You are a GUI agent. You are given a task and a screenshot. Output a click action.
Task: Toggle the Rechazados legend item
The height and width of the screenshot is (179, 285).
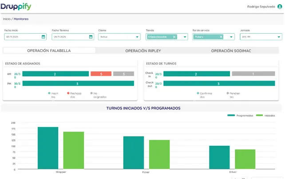pyautogui.click(x=74, y=95)
